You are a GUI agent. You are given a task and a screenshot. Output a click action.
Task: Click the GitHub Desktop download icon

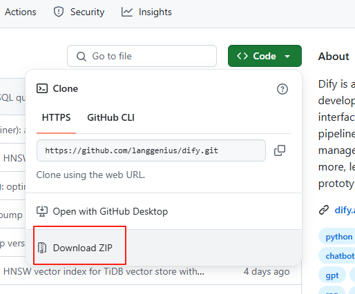click(x=42, y=211)
